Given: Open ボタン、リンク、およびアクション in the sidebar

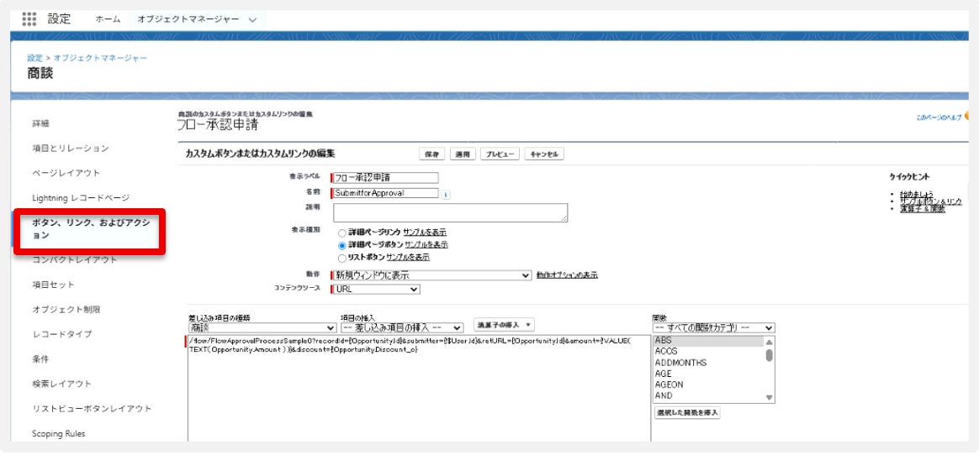Looking at the screenshot, I should point(90,229).
